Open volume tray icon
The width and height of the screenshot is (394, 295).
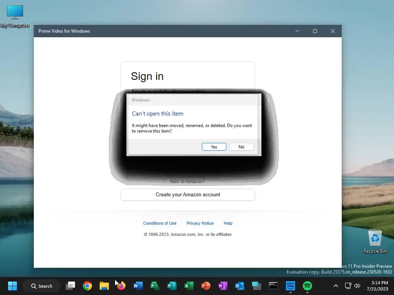[x=357, y=286]
